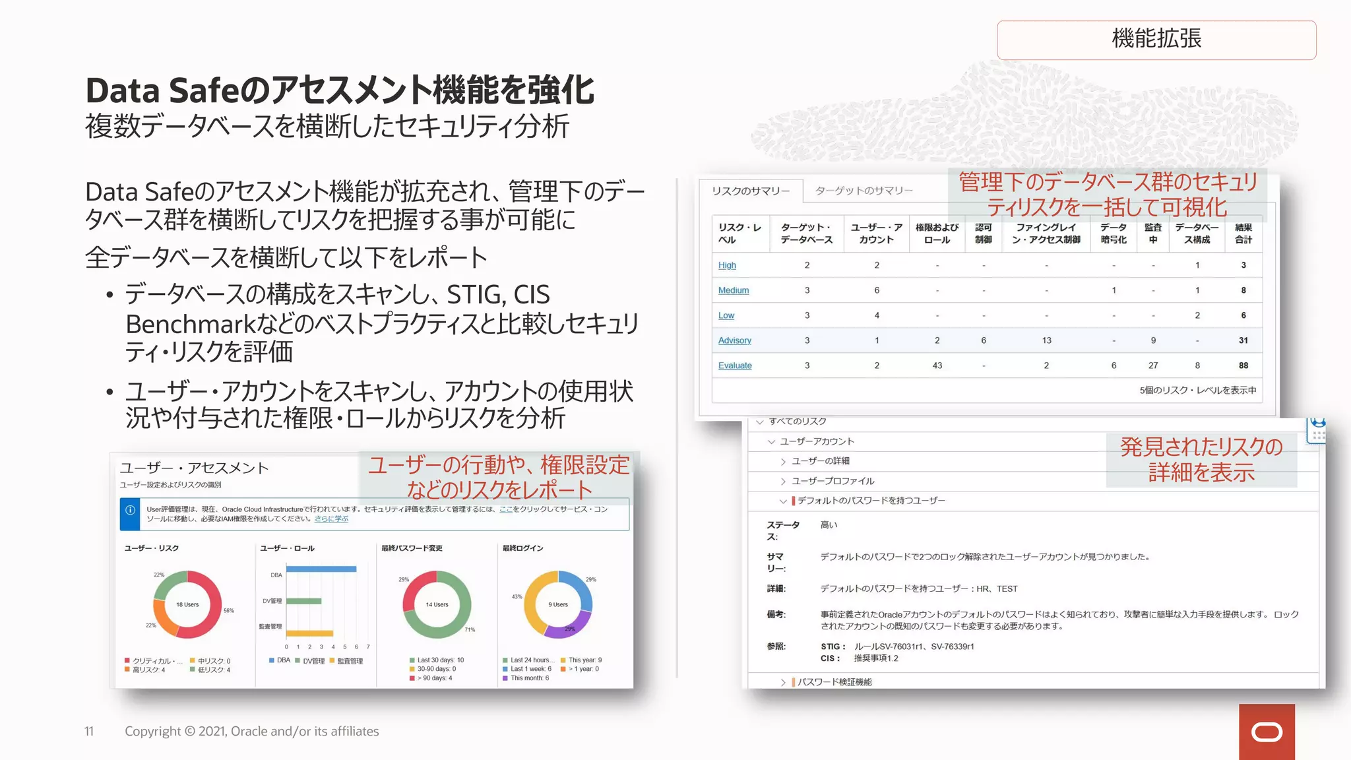Image resolution: width=1351 pixels, height=760 pixels.
Task: Click the value 43 in Evaluate row
Action: click(x=937, y=365)
